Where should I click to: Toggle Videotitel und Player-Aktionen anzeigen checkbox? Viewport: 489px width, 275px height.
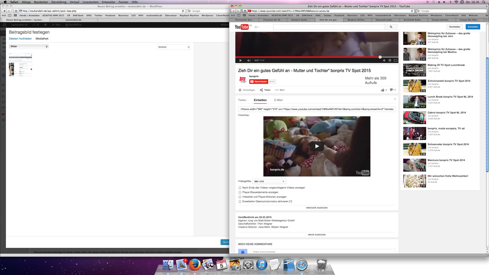pos(240,197)
